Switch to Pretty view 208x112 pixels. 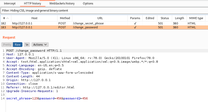point(7,45)
